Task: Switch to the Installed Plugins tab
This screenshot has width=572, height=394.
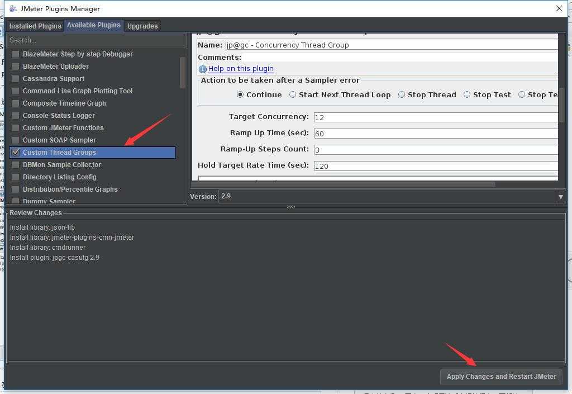Action: point(35,26)
